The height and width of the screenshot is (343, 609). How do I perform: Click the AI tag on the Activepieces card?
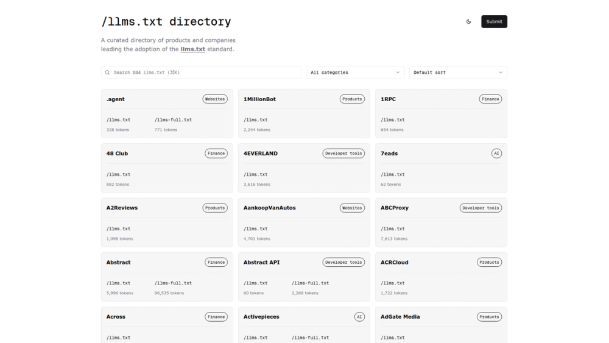359,317
